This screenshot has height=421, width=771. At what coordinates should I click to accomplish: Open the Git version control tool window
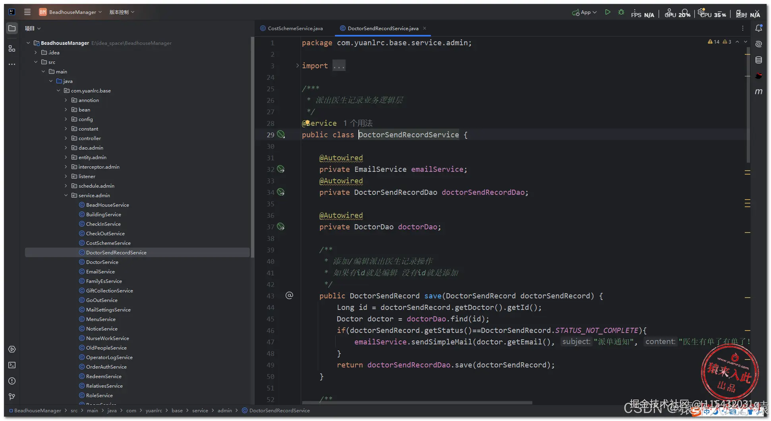tap(12, 397)
